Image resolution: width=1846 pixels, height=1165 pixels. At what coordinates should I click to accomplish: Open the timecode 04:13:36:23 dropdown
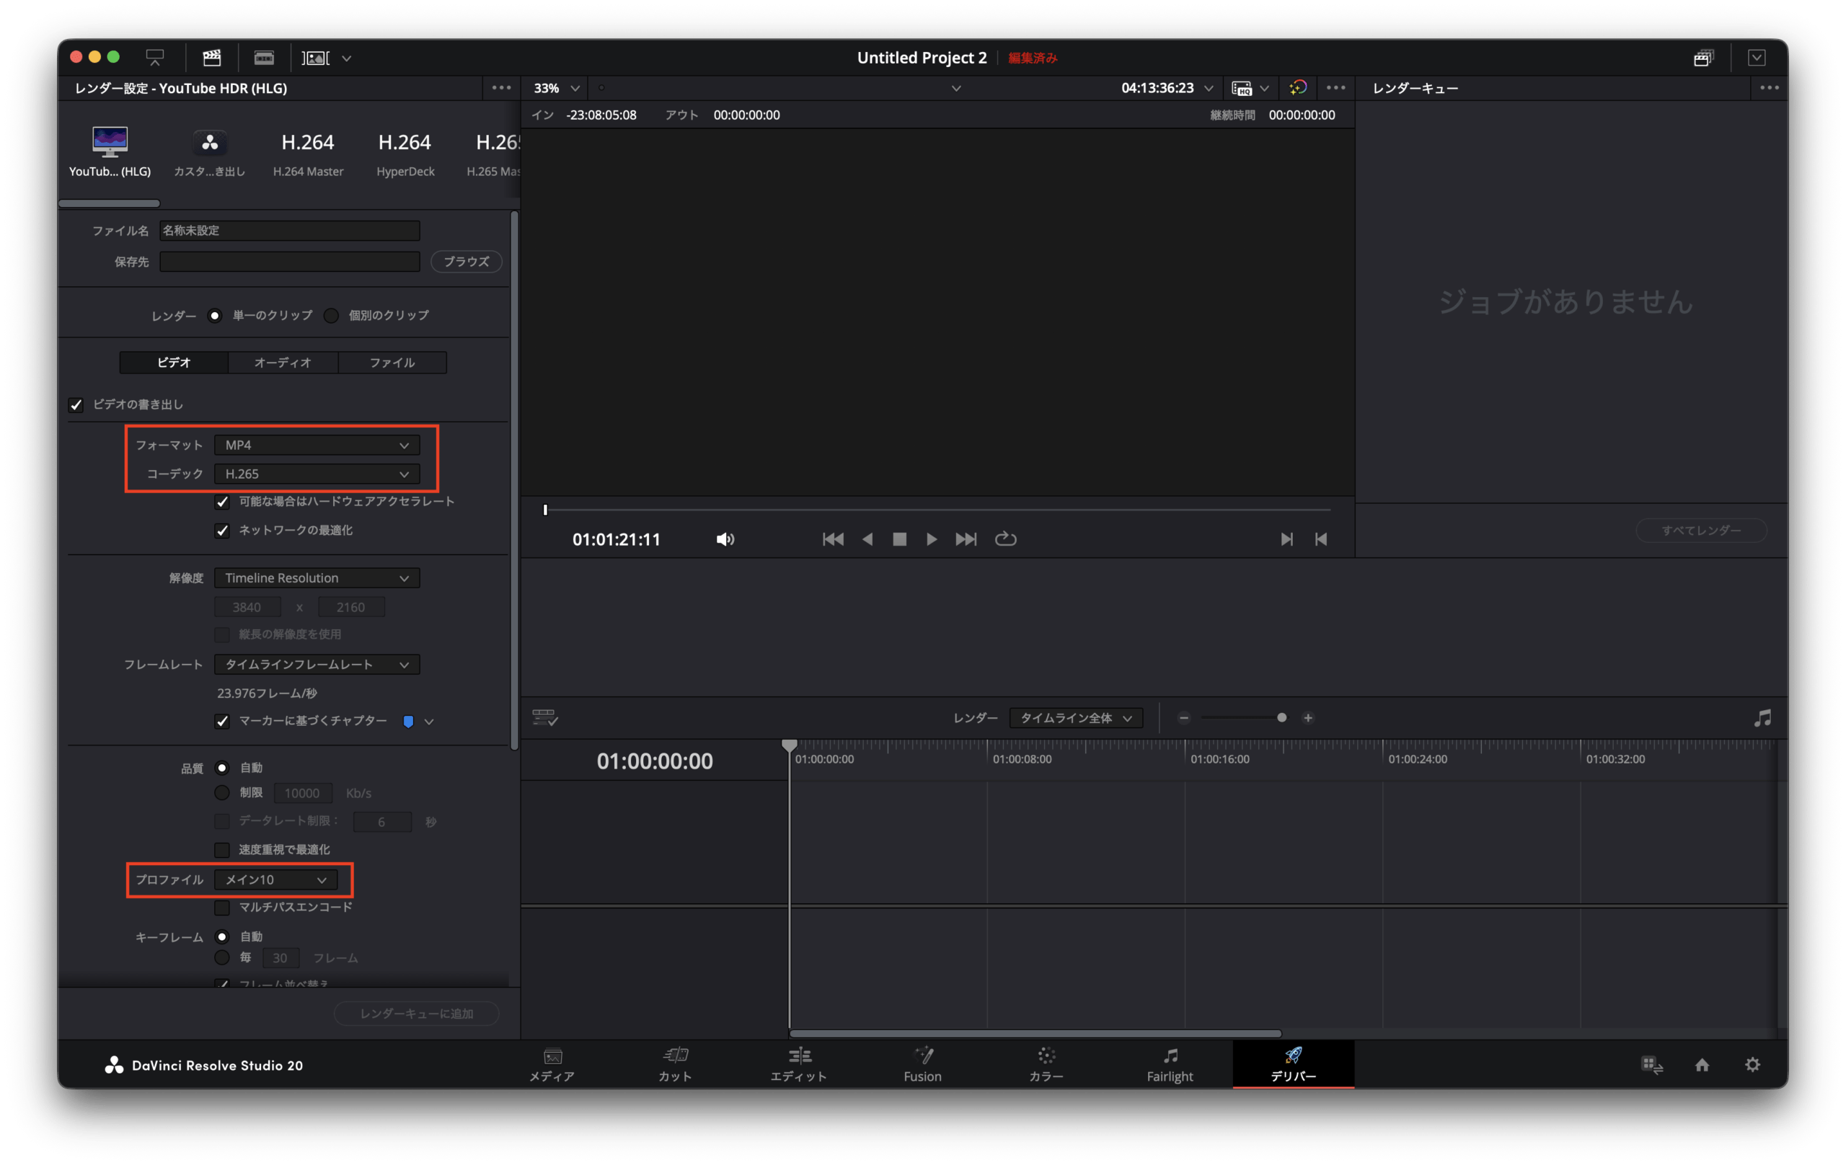pyautogui.click(x=1167, y=88)
